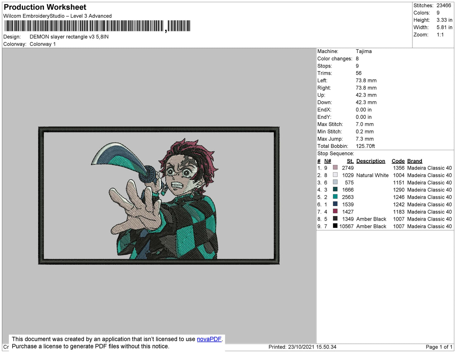Screen dimensions: 456x353
Task: Open the novaPDF license link
Action: coord(209,339)
